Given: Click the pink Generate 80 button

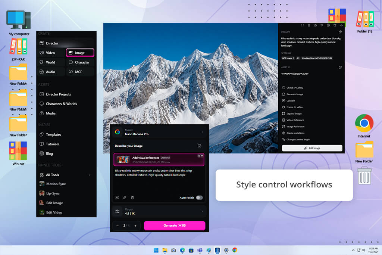Looking at the screenshot, I should click(x=175, y=226).
